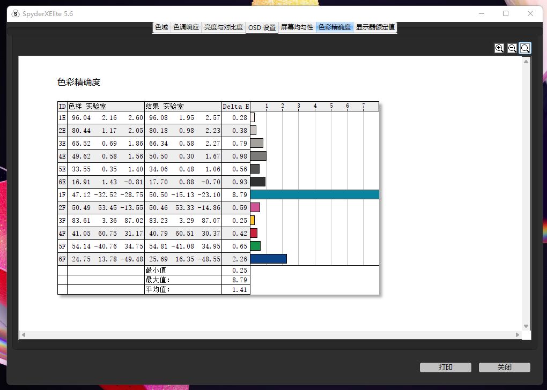547x390 pixels.
Task: Click the zoom in magnifier icon
Action: point(499,48)
